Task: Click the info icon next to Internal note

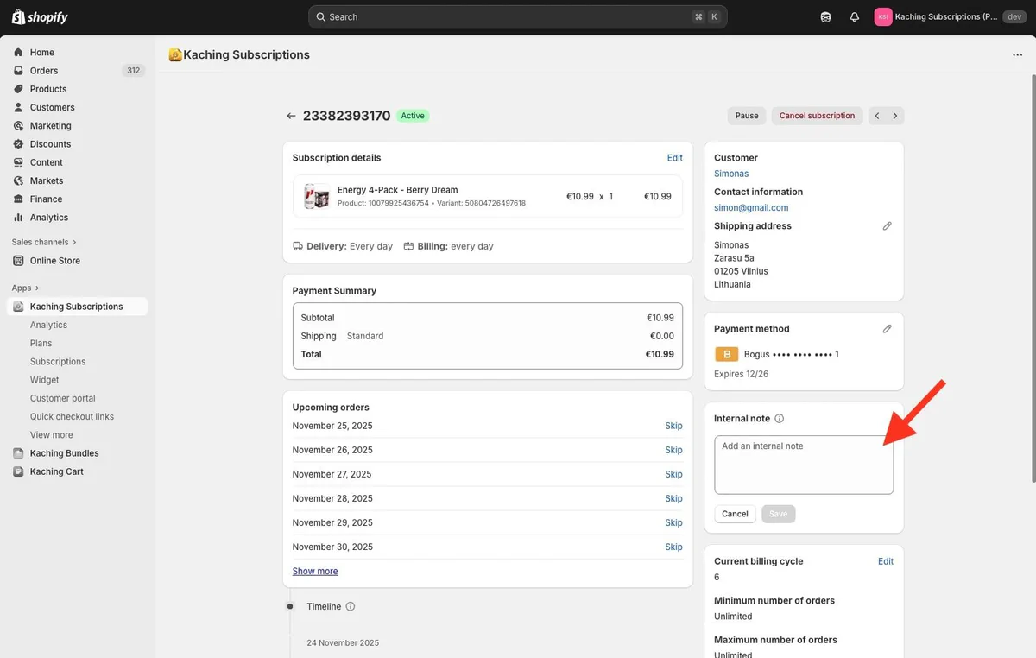Action: [780, 419]
